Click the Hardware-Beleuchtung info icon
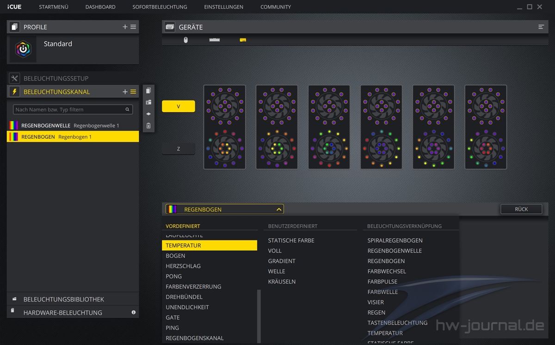This screenshot has height=345, width=555. pos(134,312)
